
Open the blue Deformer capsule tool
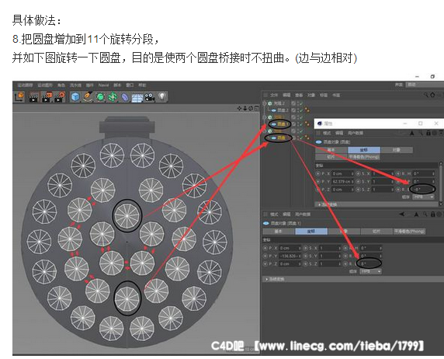pyautogui.click(x=125, y=97)
